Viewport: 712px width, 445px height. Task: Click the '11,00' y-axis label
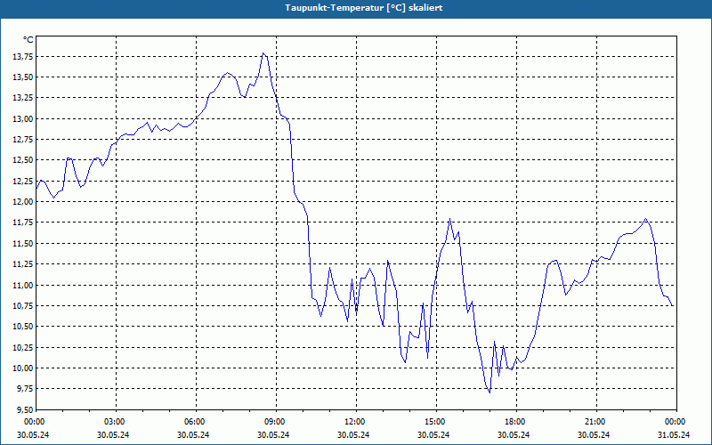click(23, 285)
